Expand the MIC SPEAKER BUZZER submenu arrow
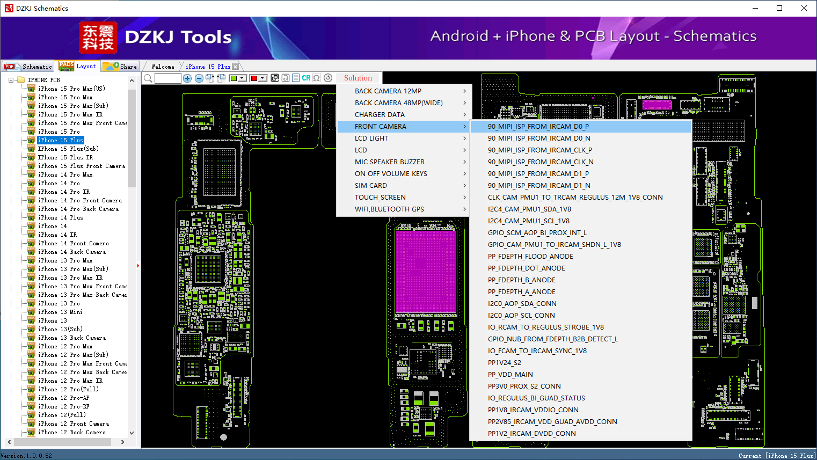The width and height of the screenshot is (817, 460). point(464,162)
